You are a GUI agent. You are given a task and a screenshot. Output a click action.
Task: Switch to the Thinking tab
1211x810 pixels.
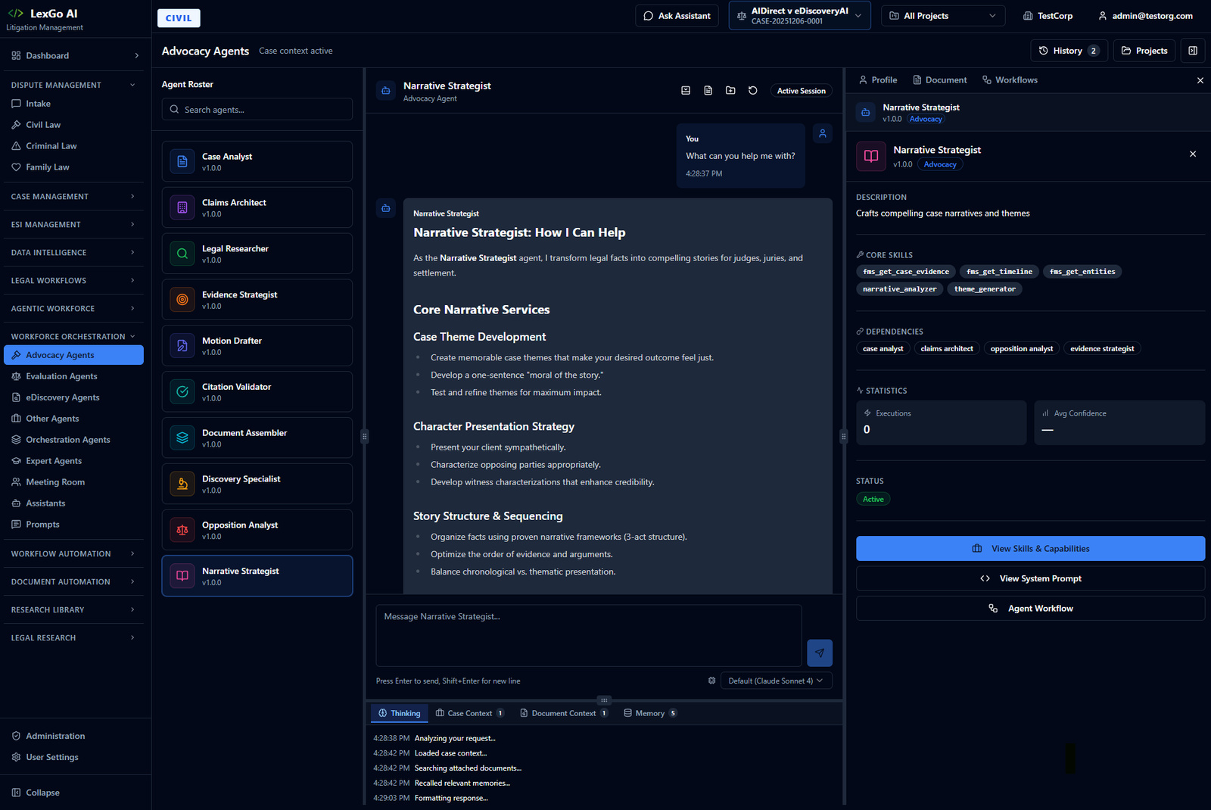click(x=400, y=713)
